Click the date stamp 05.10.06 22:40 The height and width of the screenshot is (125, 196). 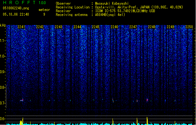coord(16,14)
